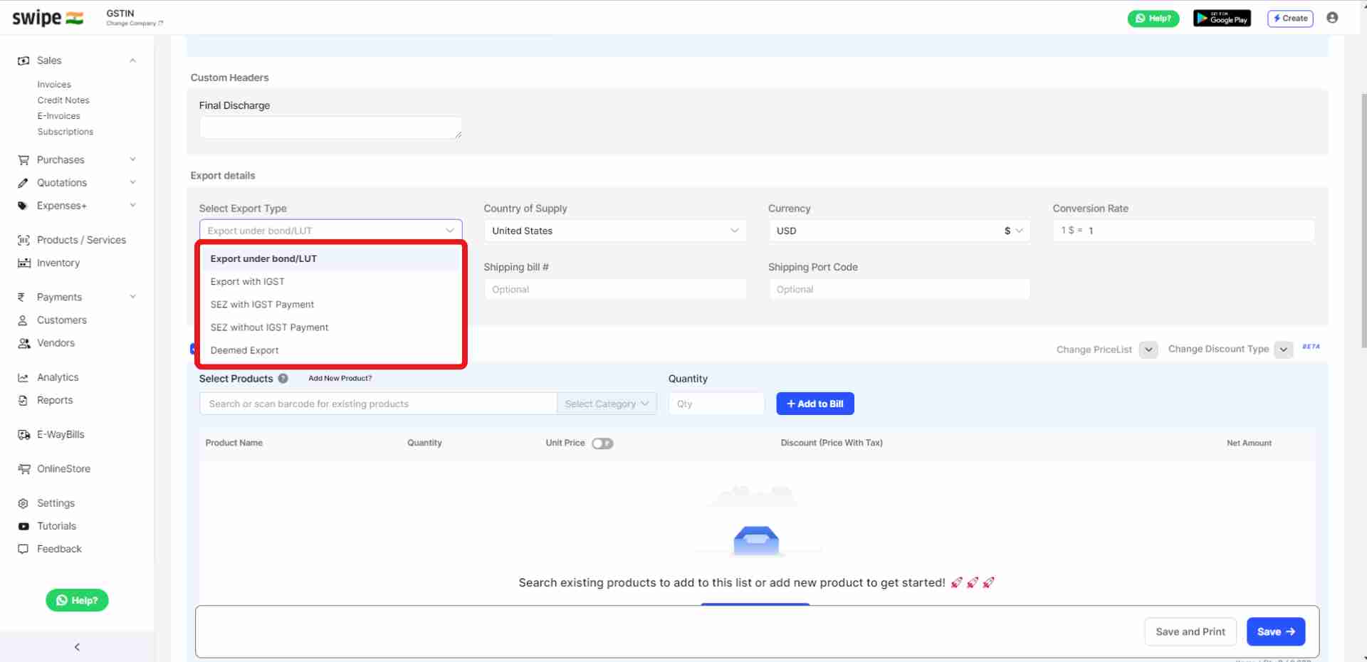
Task: Open the user account profile icon
Action: pyautogui.click(x=1332, y=18)
